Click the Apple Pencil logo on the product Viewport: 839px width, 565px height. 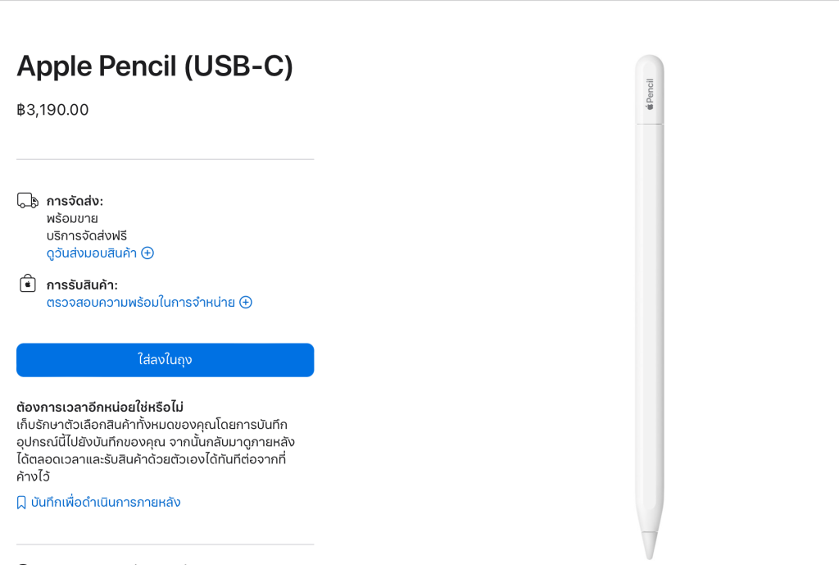click(x=650, y=93)
